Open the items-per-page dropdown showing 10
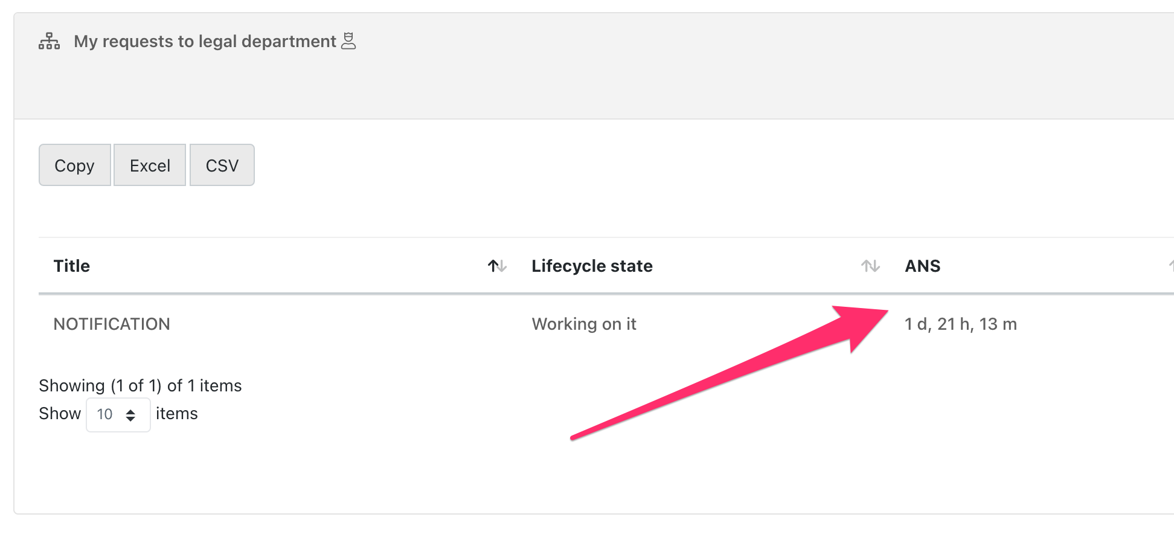 tap(118, 414)
